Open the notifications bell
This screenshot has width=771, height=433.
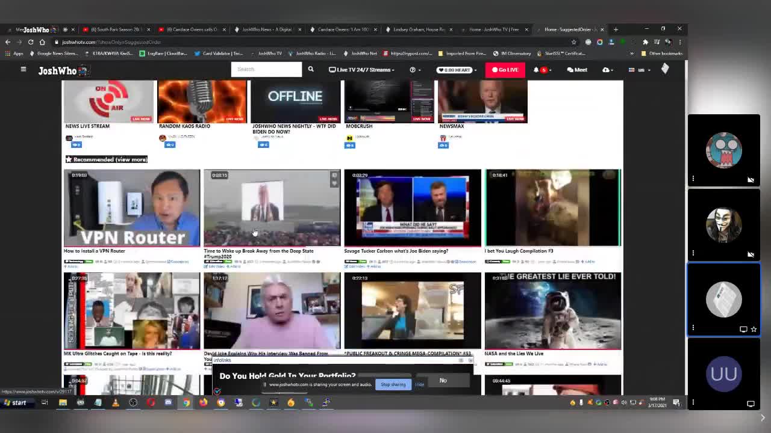pos(536,70)
